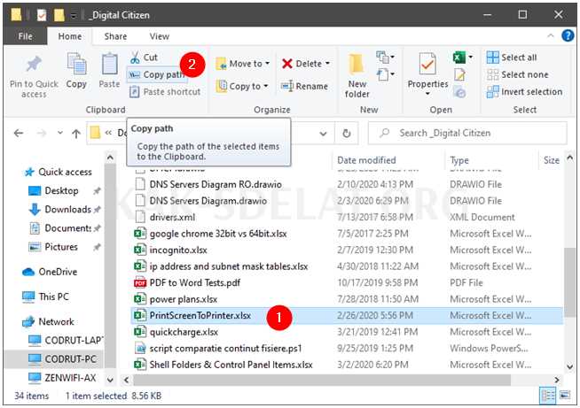The height and width of the screenshot is (408, 580).
Task: Open the File tab
Action: pyautogui.click(x=25, y=36)
